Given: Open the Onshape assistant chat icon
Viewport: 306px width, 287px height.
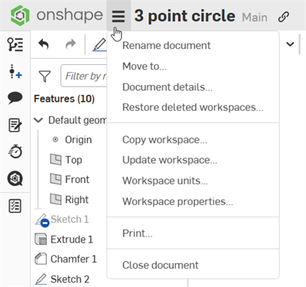Looking at the screenshot, I should [15, 178].
